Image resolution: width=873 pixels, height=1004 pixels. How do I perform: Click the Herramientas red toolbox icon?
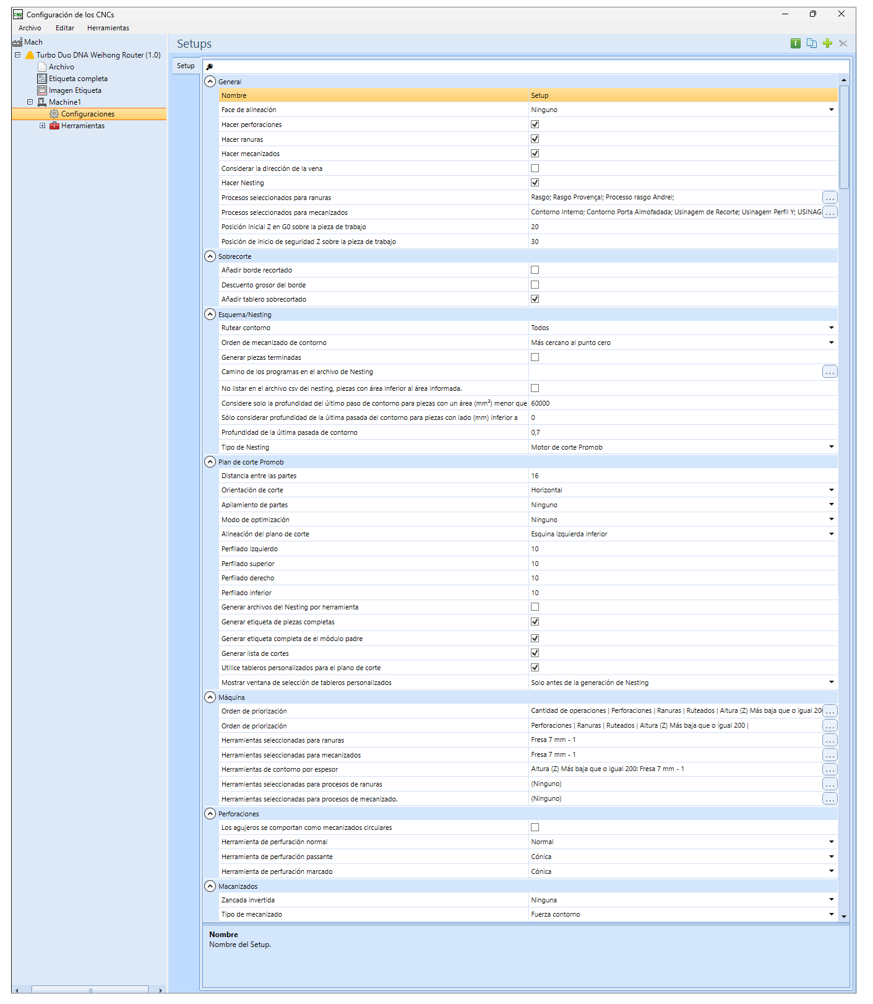pos(54,126)
